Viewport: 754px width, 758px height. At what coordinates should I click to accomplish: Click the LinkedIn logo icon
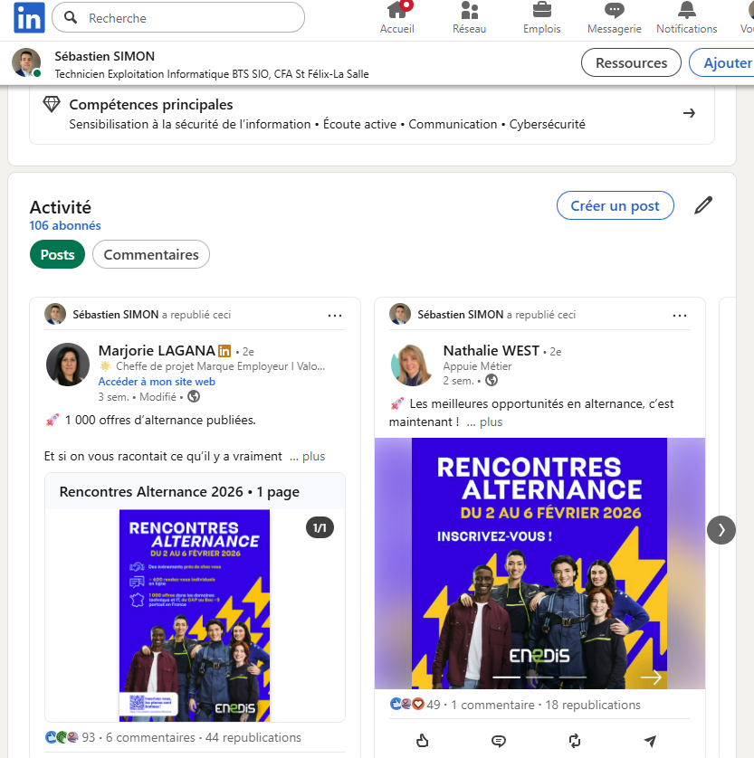coord(29,17)
